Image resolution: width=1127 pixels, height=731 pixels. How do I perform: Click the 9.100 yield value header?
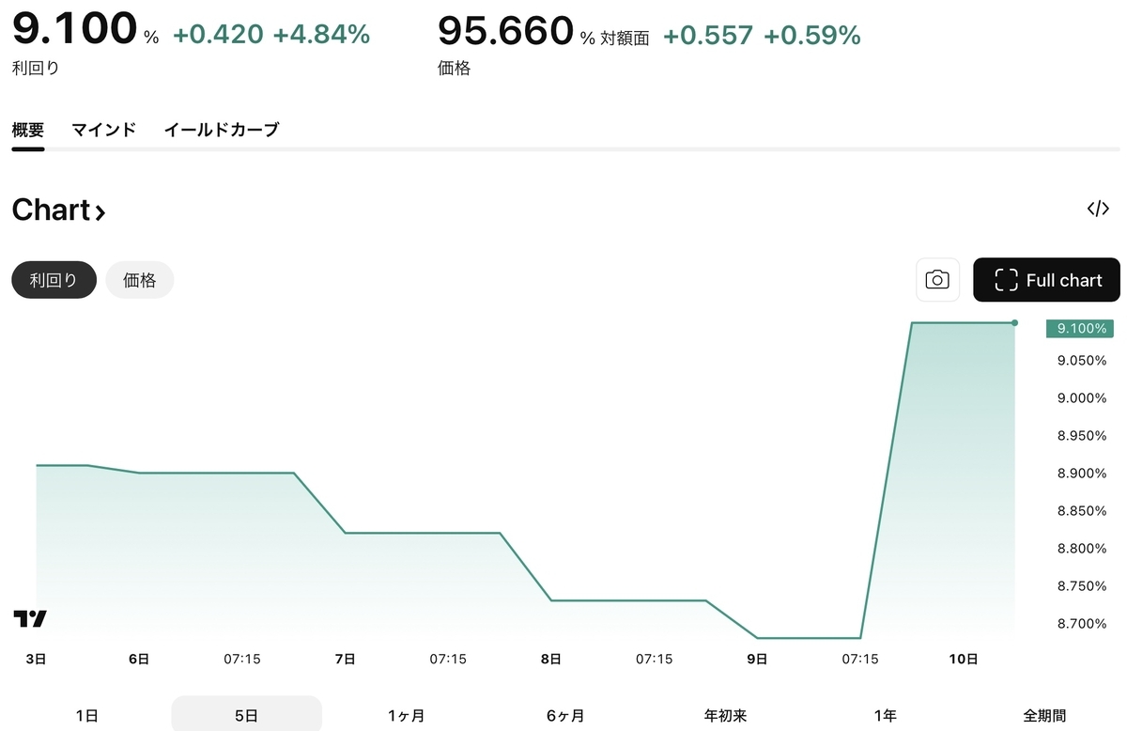[x=74, y=29]
